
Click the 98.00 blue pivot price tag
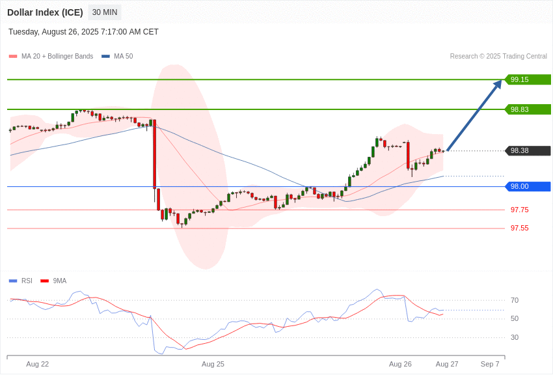tap(528, 187)
